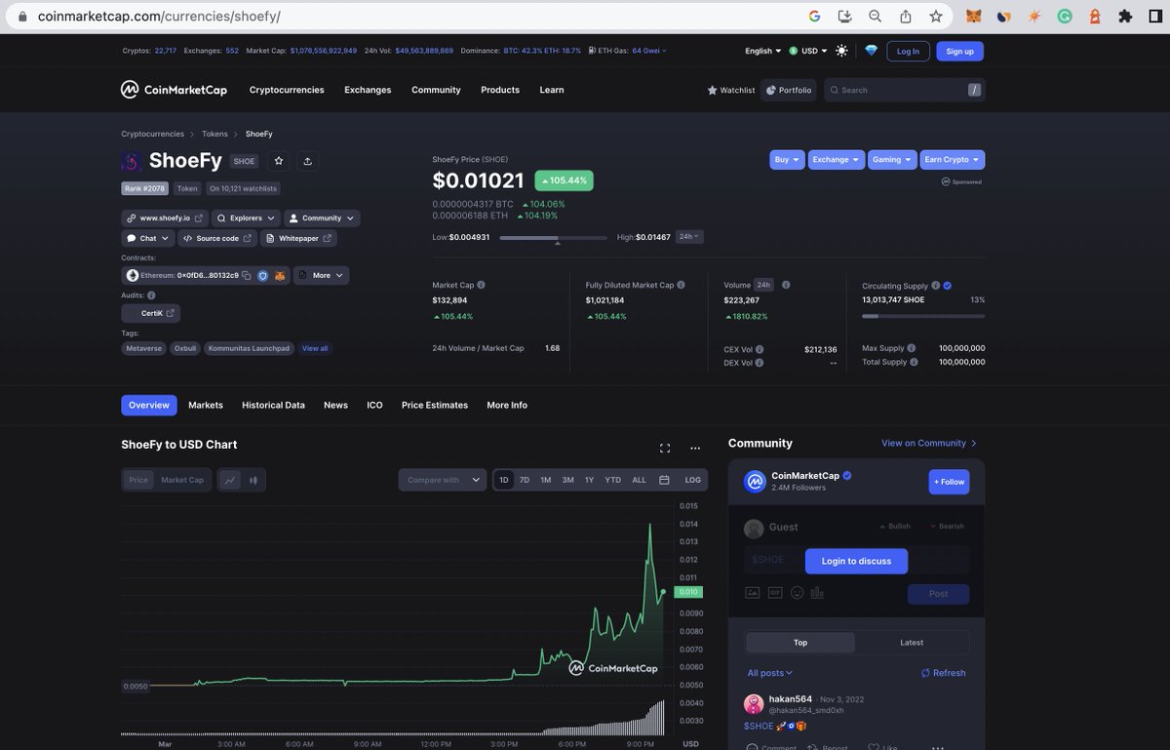Click Max Supply info icon
The image size is (1170, 750).
click(912, 348)
